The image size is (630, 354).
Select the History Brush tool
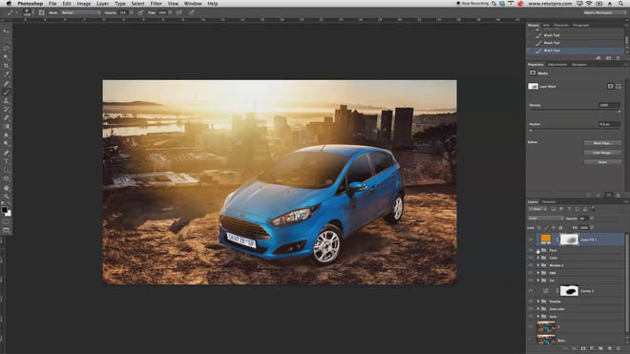coord(6,110)
